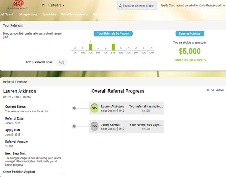Image resolution: width=226 pixels, height=177 pixels.
Task: Click the ADP logo
Action: (x=18, y=4)
